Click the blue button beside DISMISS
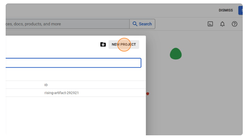Image resolution: width=249 pixels, height=140 pixels. coord(241,10)
